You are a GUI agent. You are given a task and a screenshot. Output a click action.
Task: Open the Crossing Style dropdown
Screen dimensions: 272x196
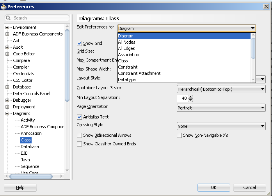pos(221,126)
